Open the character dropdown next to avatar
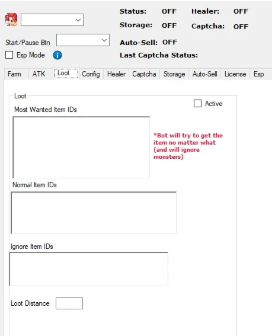 tap(52, 20)
